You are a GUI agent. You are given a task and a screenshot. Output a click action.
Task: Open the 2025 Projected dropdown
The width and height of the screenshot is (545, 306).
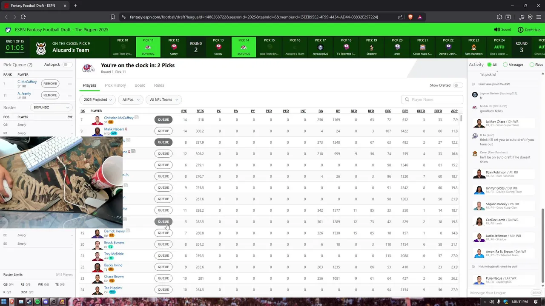point(98,99)
